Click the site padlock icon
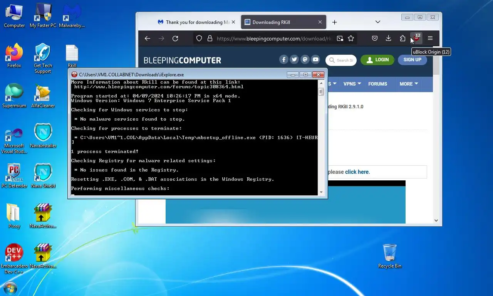Viewport: 493px width, 296px height. point(210,38)
